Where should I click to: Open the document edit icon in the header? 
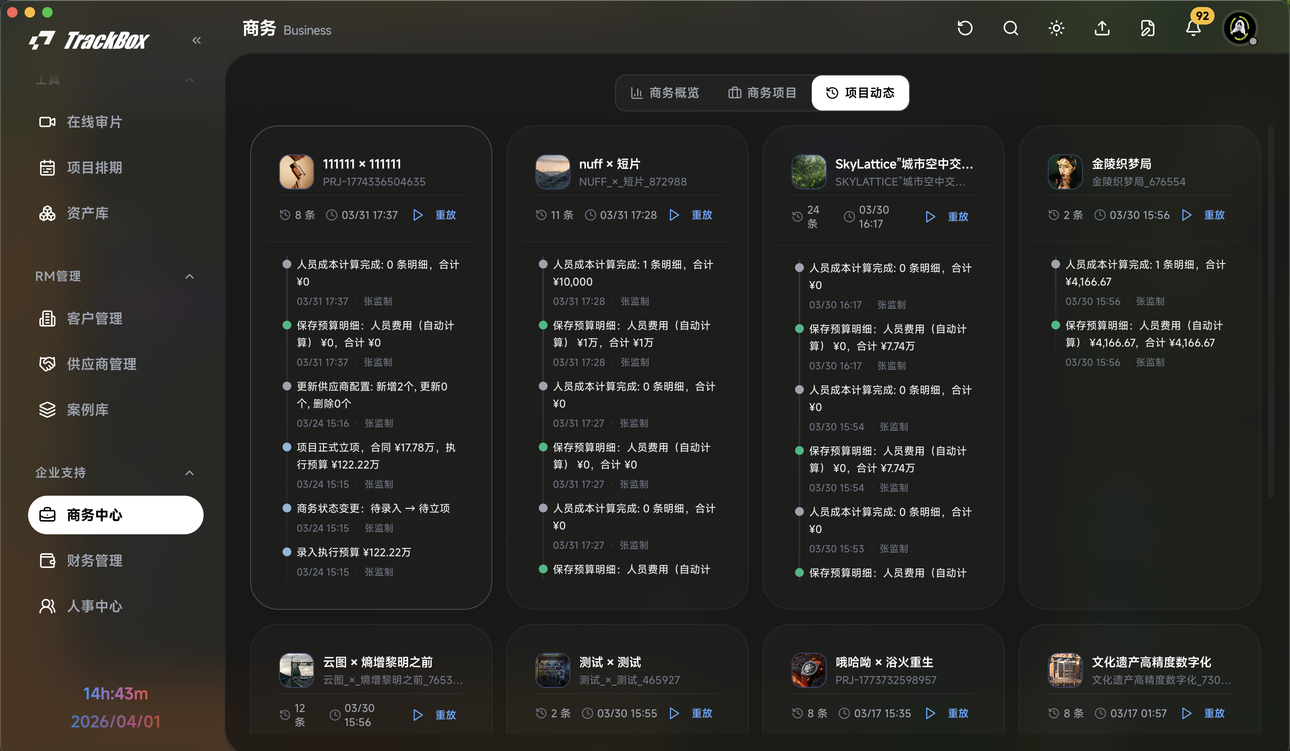pos(1148,28)
